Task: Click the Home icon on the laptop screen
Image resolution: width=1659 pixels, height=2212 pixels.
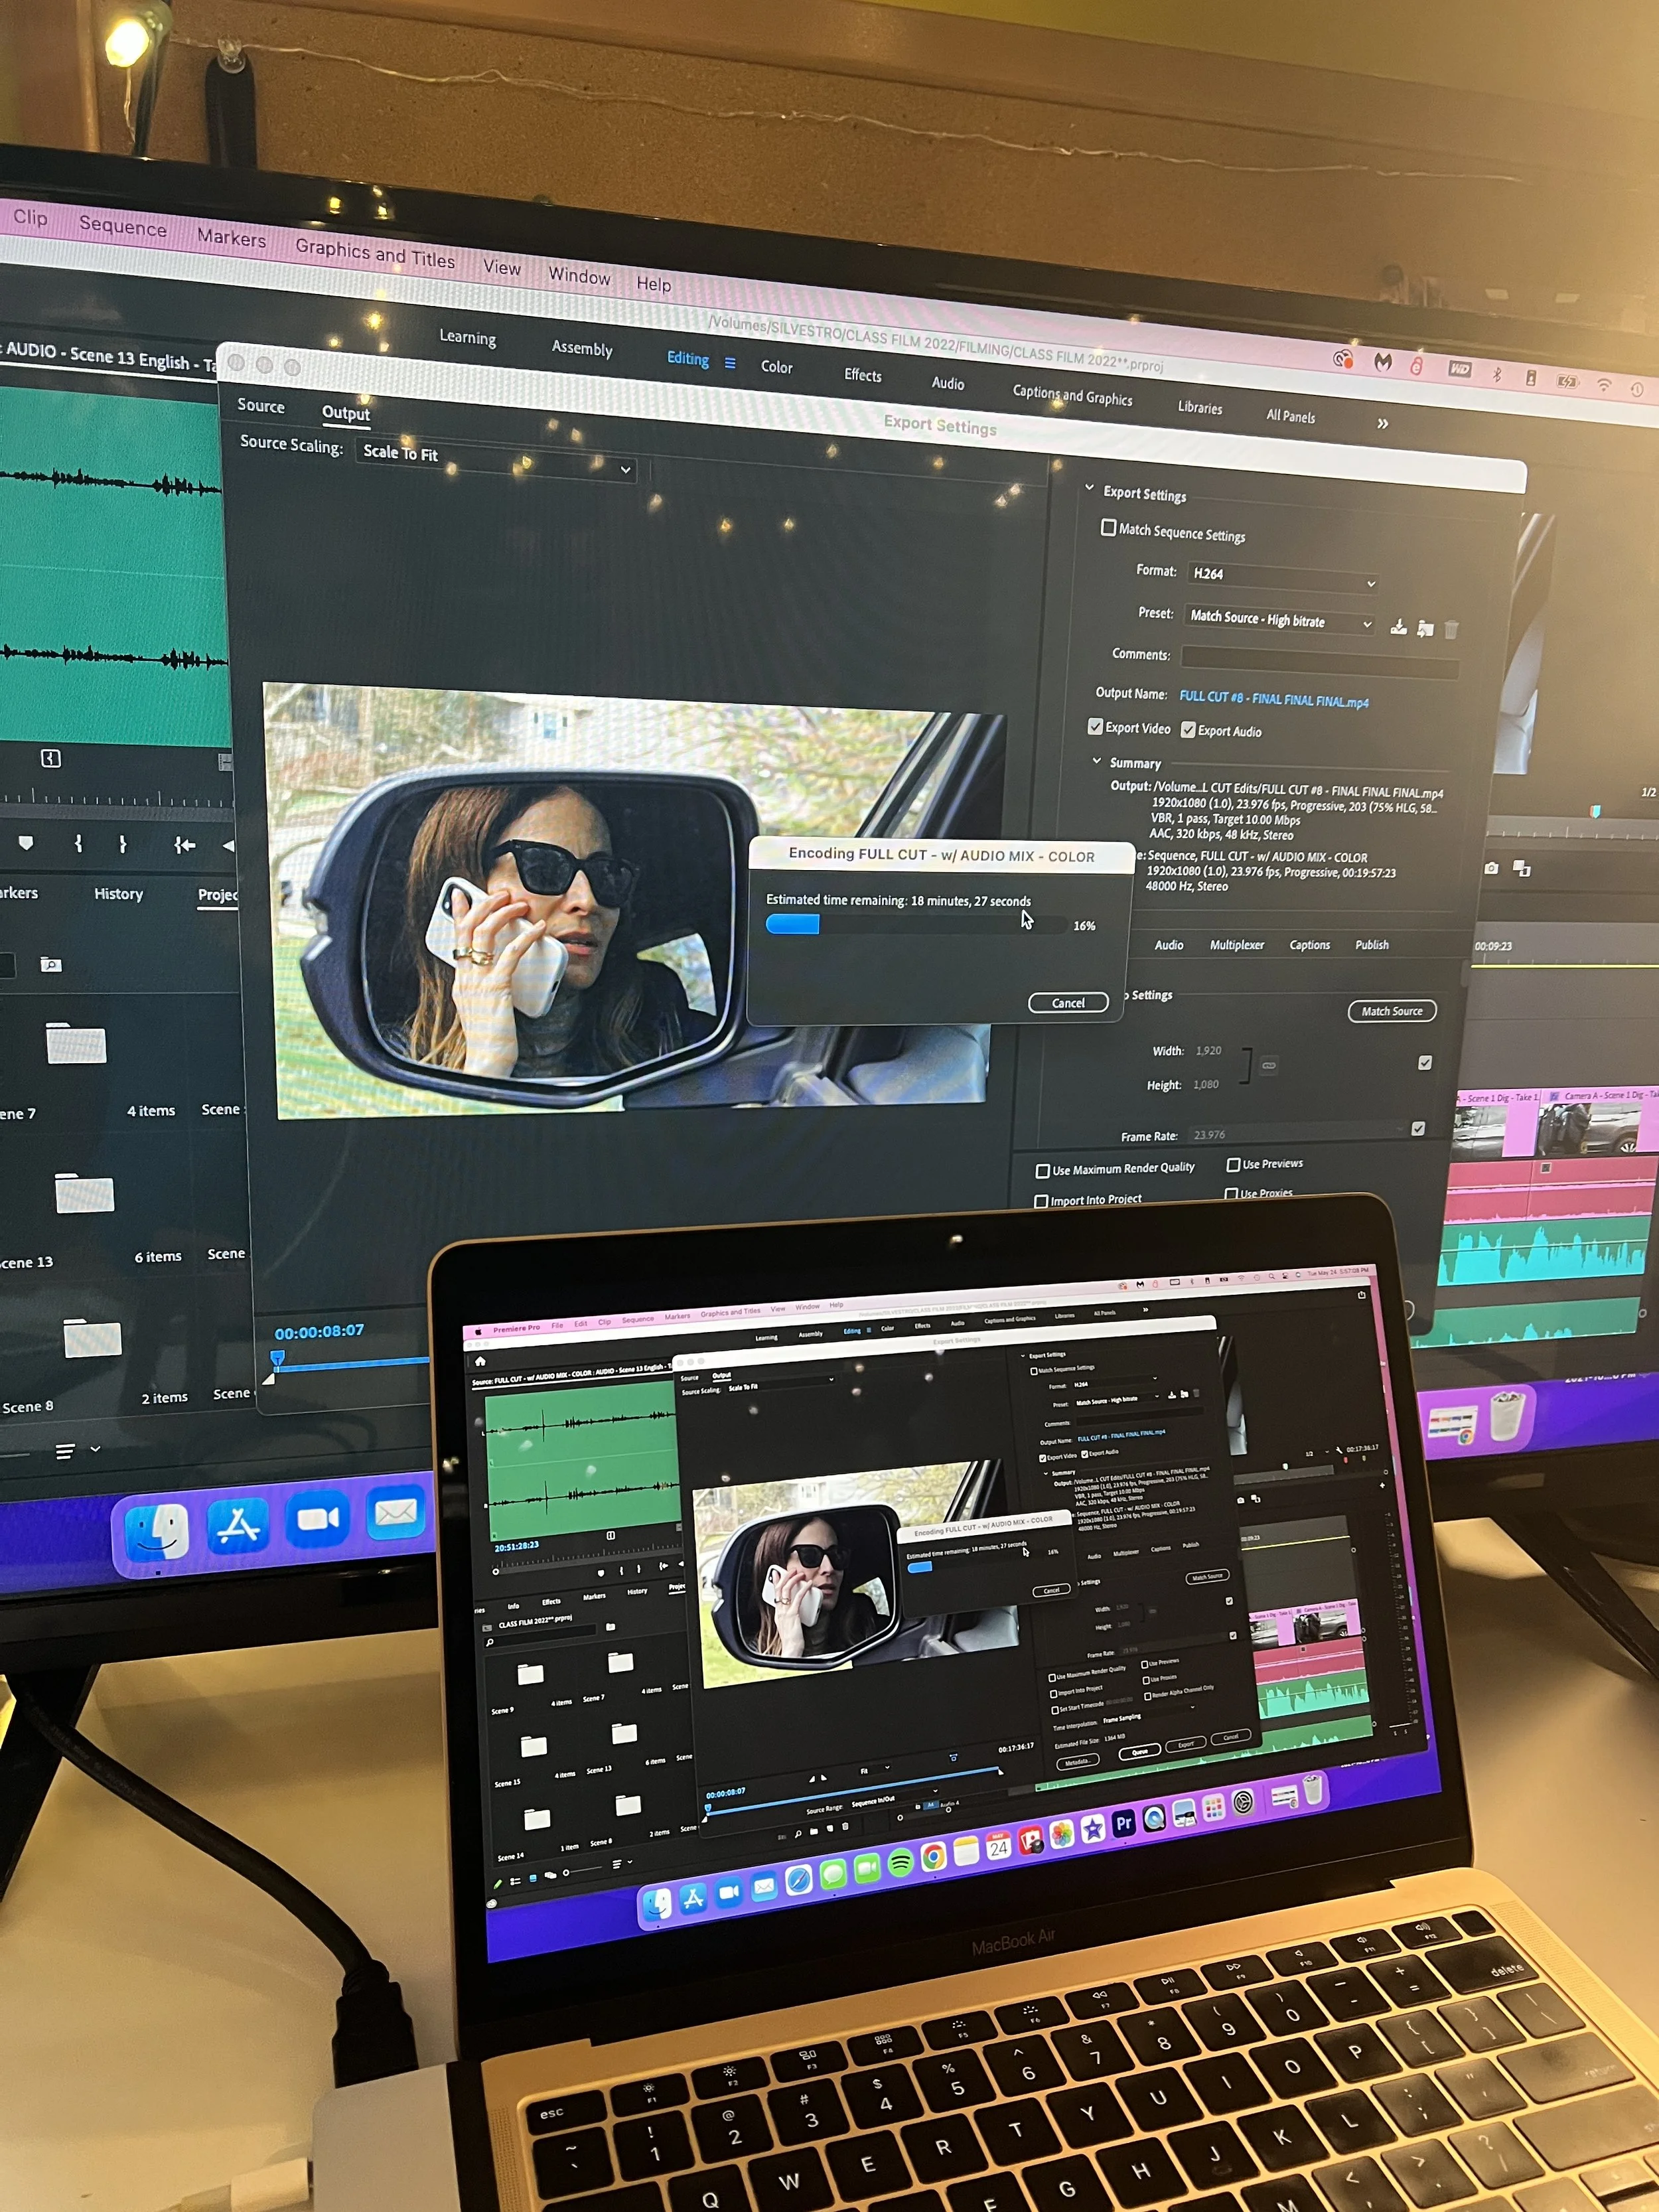Action: pos(480,1361)
